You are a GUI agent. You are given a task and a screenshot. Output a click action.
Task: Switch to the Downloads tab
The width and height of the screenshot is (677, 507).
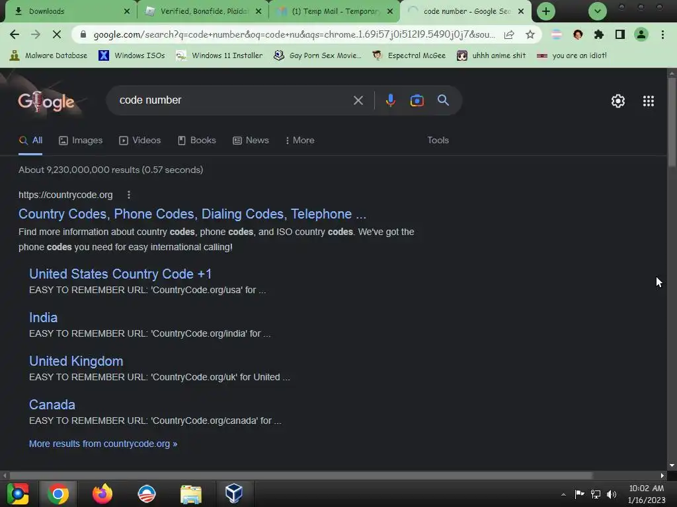coord(69,11)
